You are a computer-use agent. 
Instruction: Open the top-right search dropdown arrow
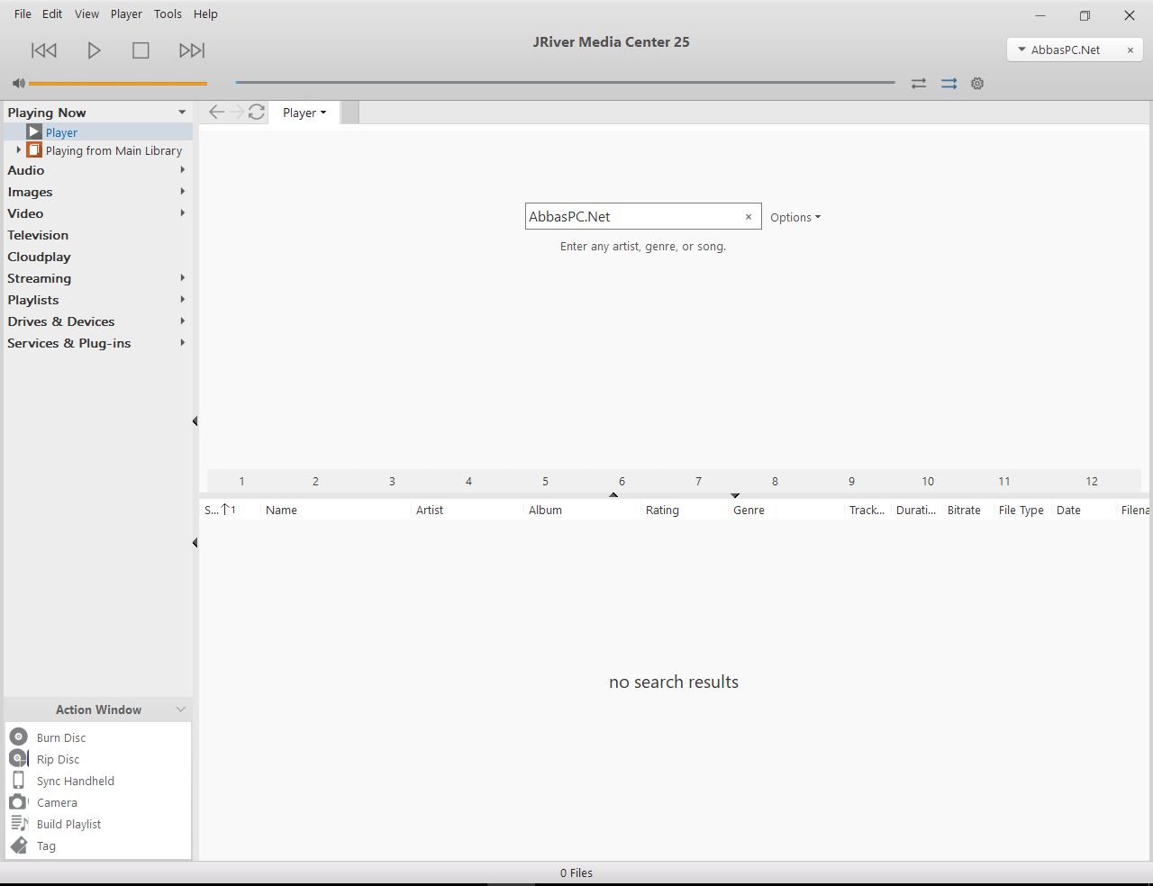click(1021, 50)
